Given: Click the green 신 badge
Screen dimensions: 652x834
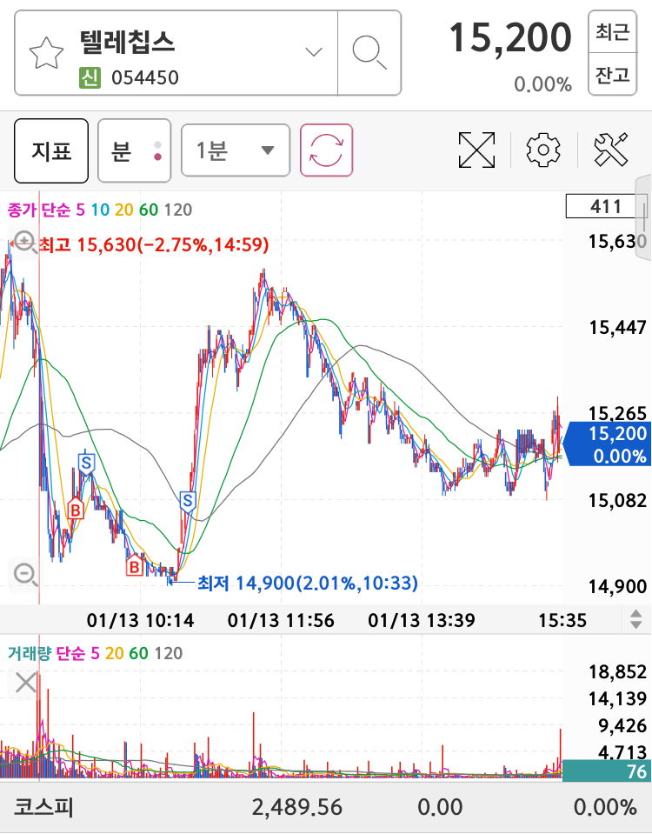Looking at the screenshot, I should pyautogui.click(x=90, y=77).
